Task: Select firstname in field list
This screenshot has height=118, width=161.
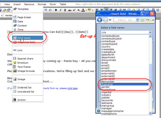Action: [125, 84]
